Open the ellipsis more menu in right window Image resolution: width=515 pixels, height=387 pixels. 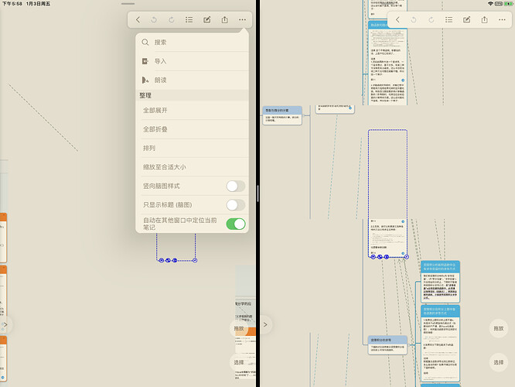[502, 19]
